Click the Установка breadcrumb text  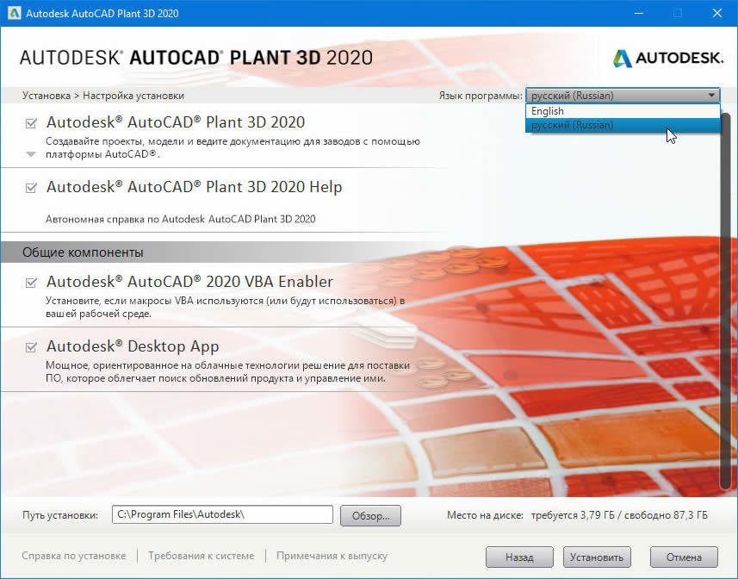[47, 96]
